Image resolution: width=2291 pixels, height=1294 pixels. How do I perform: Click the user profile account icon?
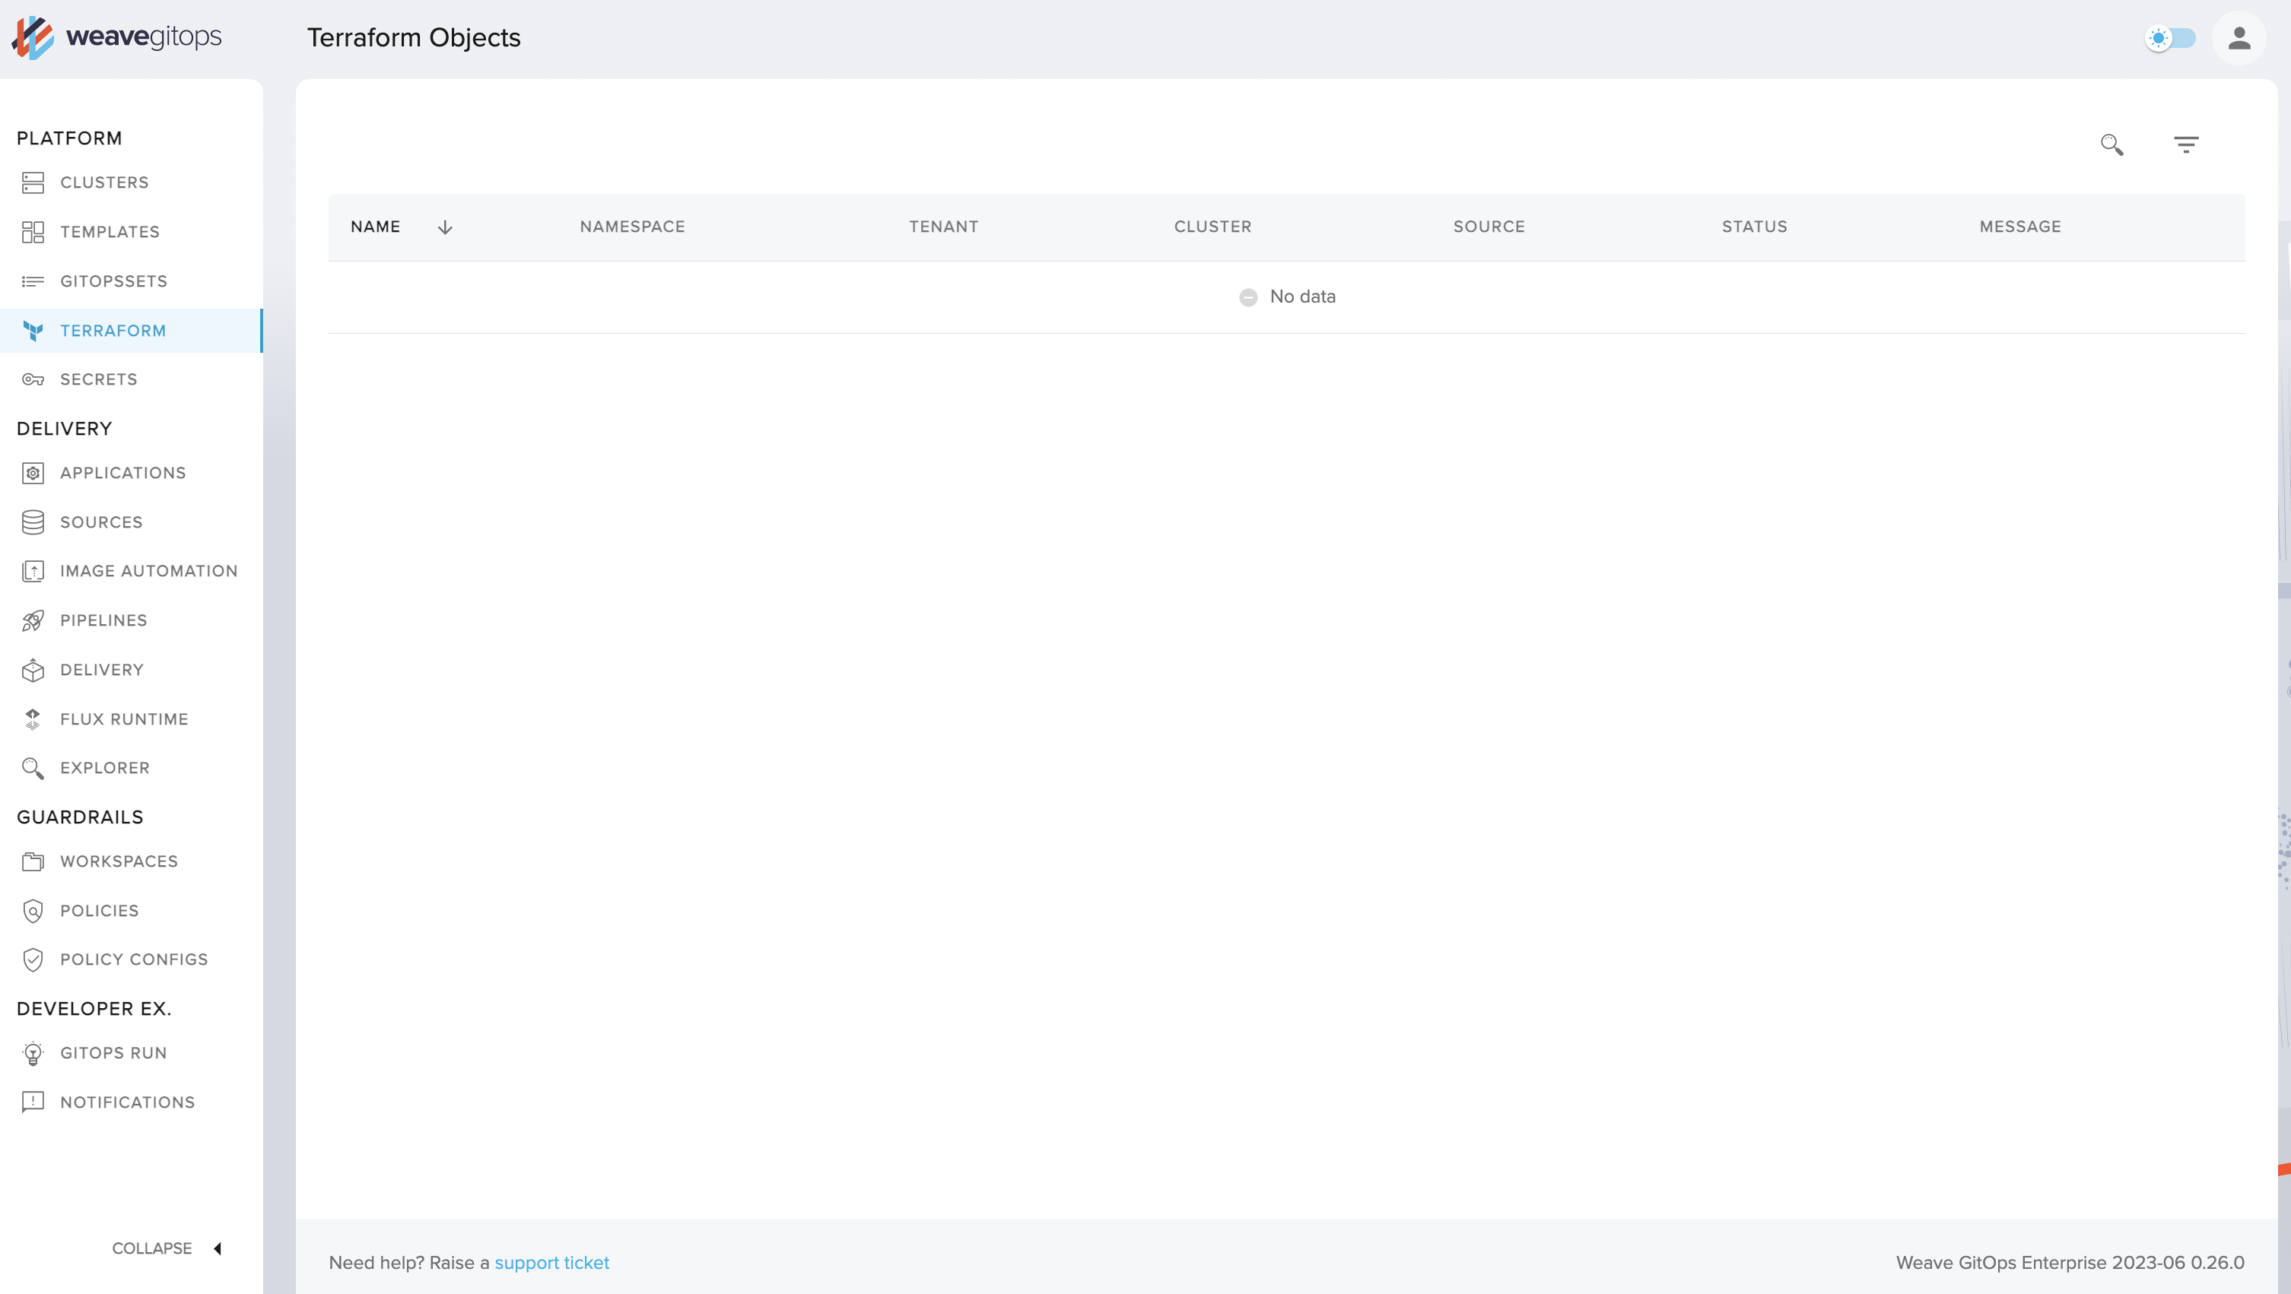[2241, 38]
